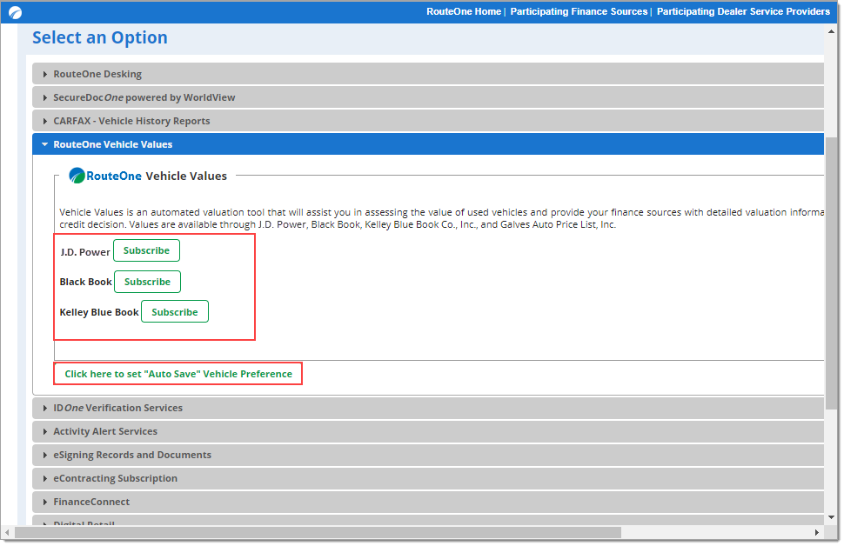Open Participating Finance Sources link
Screen dimensions: 844x546
[x=579, y=11]
